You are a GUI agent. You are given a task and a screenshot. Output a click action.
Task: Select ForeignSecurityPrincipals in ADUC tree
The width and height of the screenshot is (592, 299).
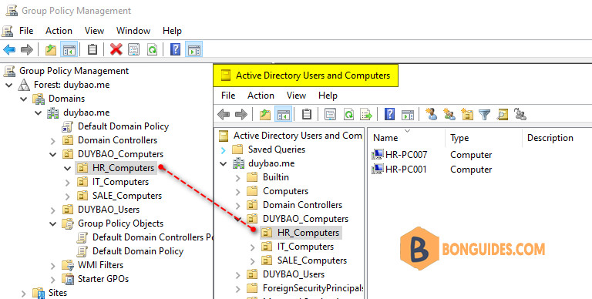[313, 288]
